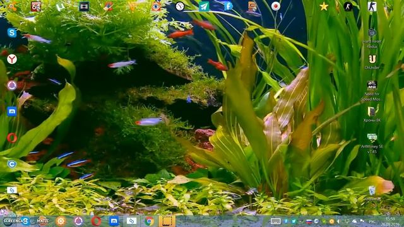Open the blue C circle desktop icon

point(12,164)
